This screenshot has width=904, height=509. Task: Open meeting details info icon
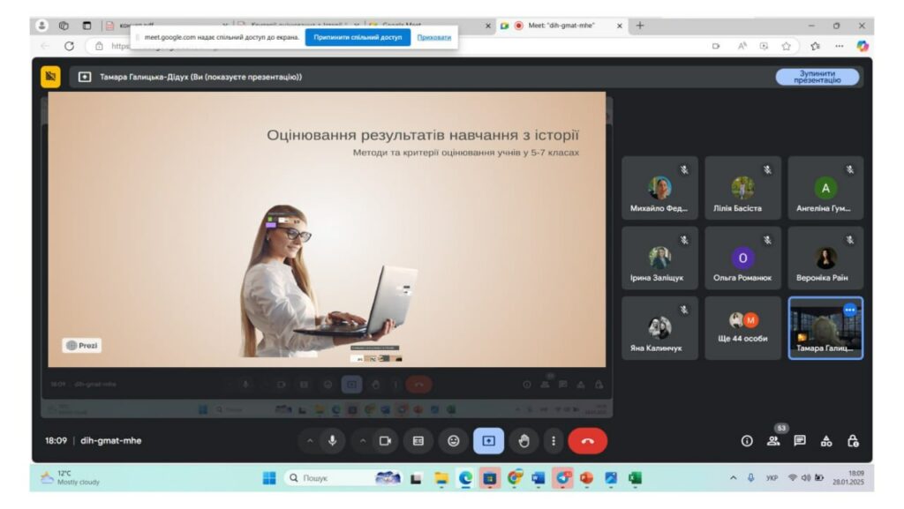tap(747, 441)
